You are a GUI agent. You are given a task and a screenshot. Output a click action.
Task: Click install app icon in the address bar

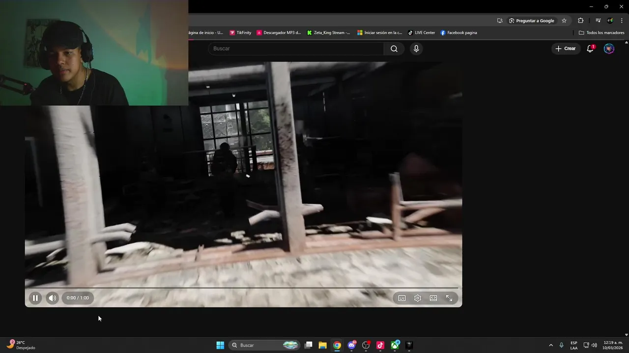[500, 21]
